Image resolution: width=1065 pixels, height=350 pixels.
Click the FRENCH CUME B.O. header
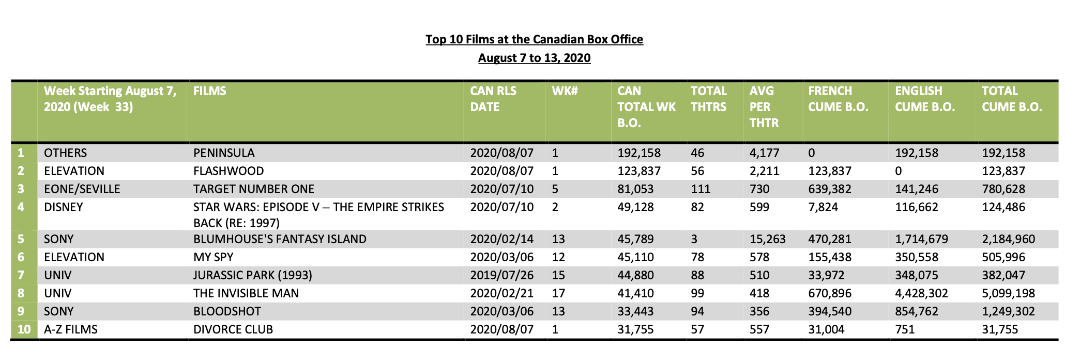(838, 99)
